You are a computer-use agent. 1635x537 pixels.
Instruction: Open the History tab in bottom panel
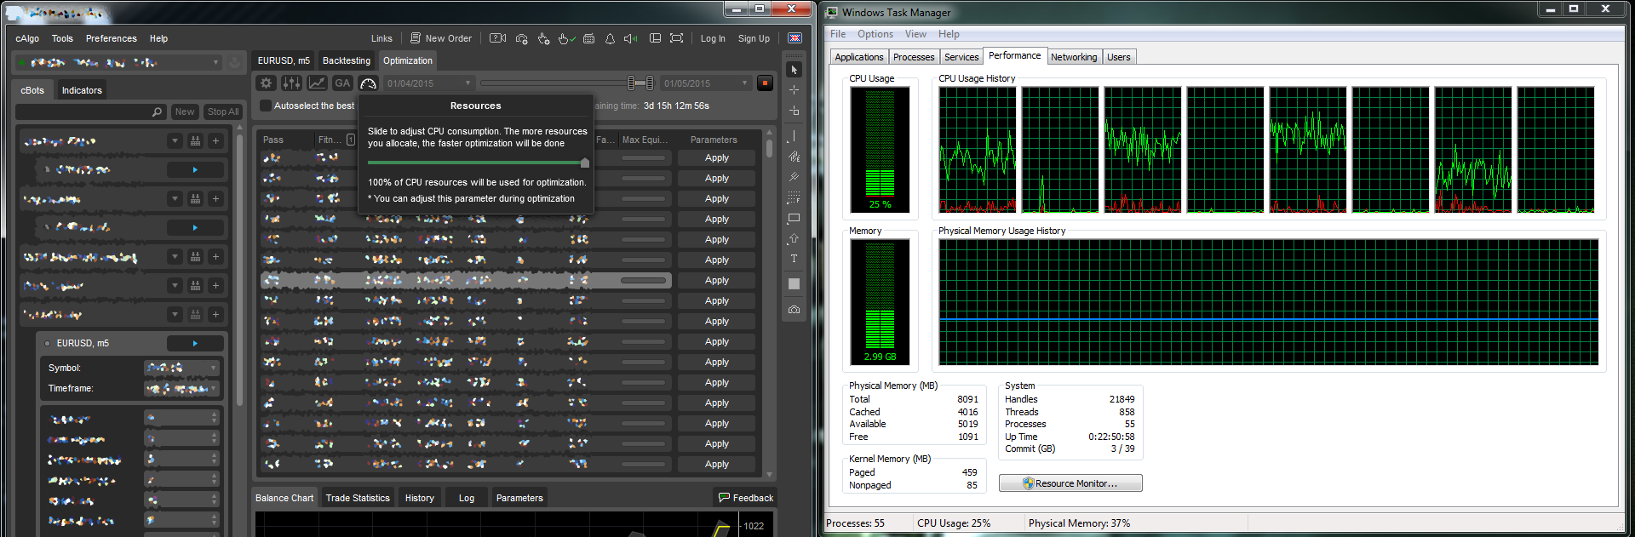coord(420,498)
